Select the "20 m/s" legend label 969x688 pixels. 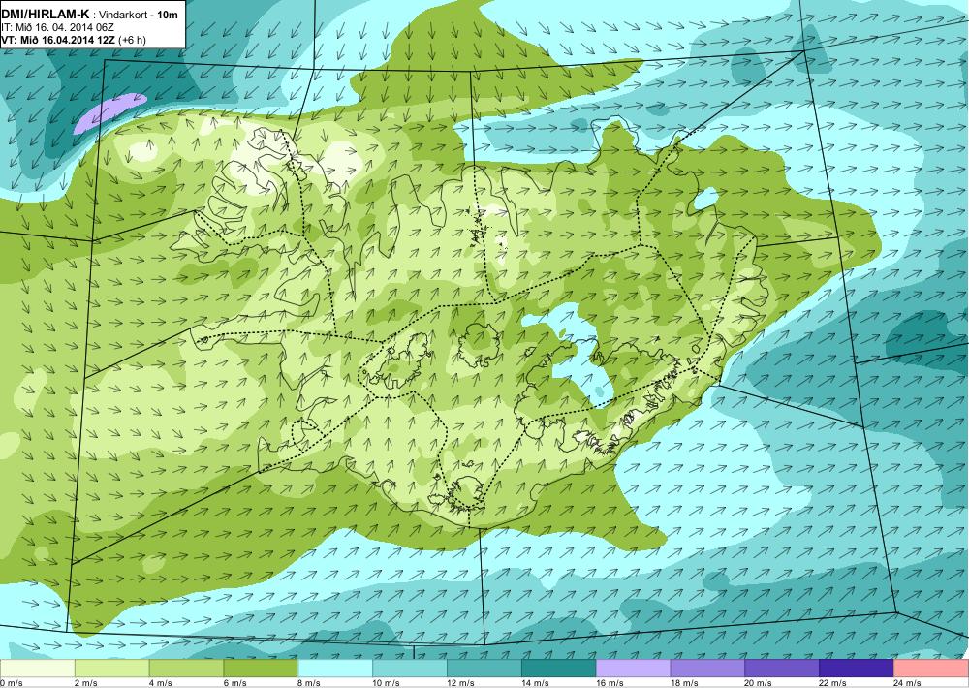click(x=759, y=683)
